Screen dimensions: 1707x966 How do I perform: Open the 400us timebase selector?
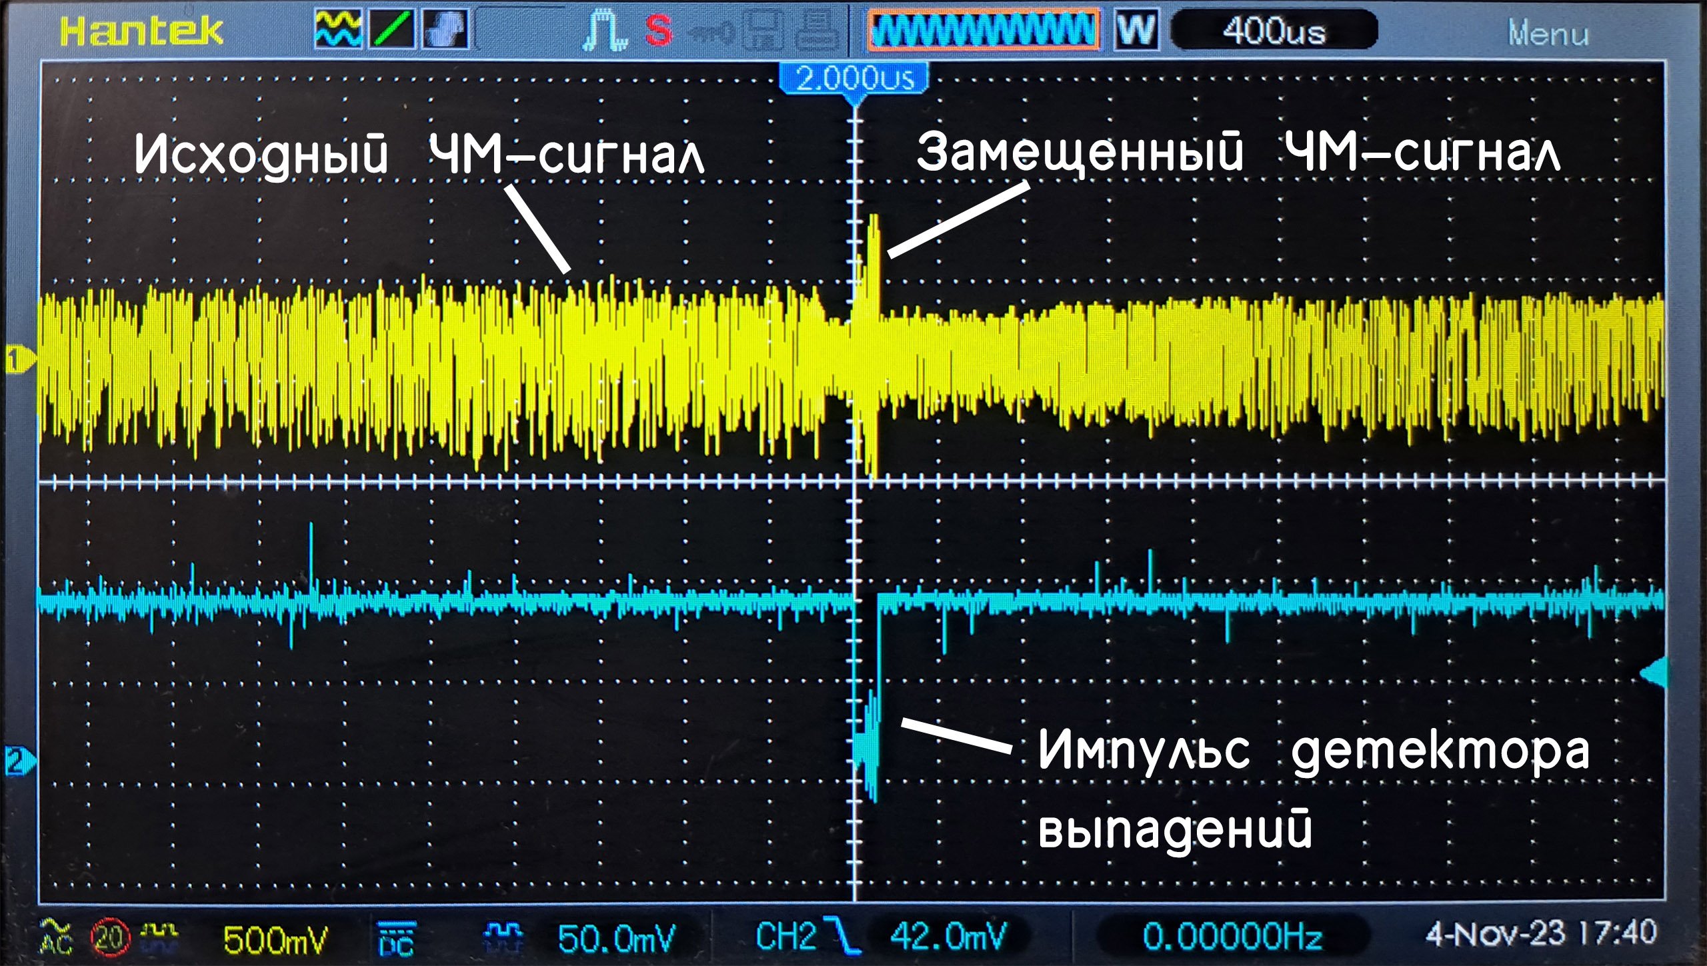click(x=1274, y=31)
